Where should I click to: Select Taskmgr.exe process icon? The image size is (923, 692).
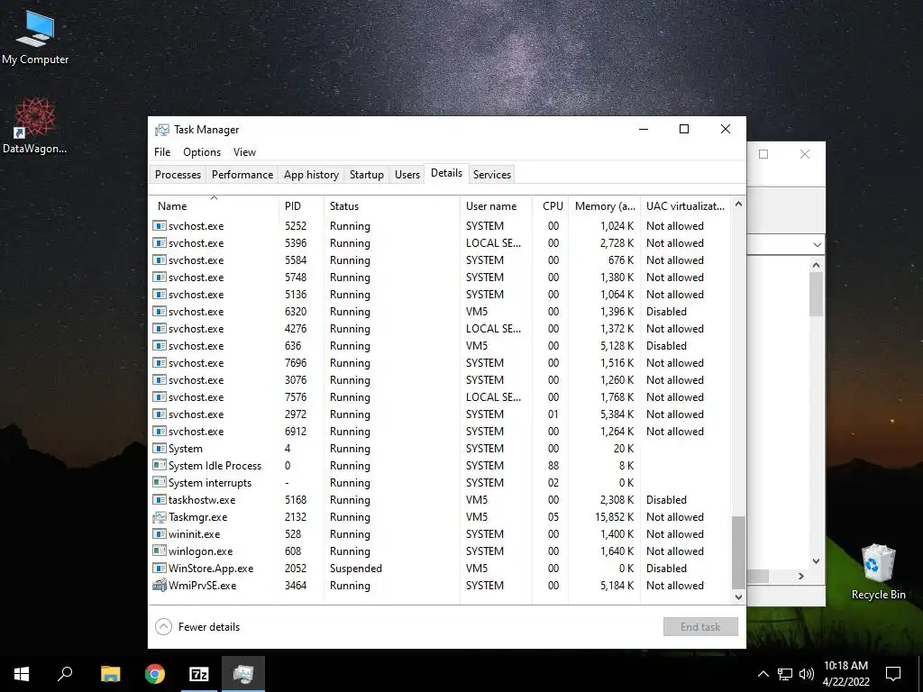160,517
